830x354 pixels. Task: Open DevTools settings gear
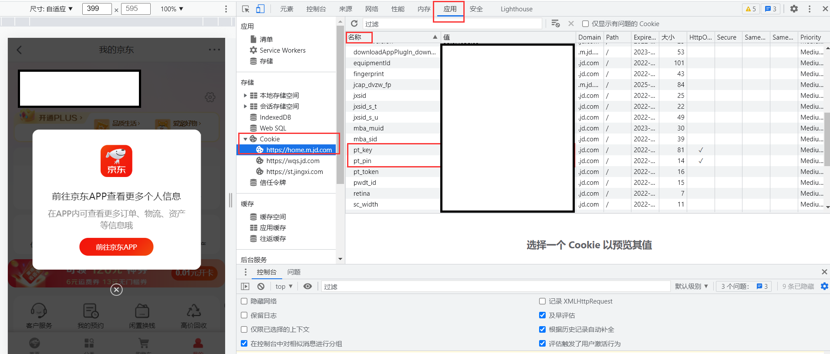pos(794,9)
